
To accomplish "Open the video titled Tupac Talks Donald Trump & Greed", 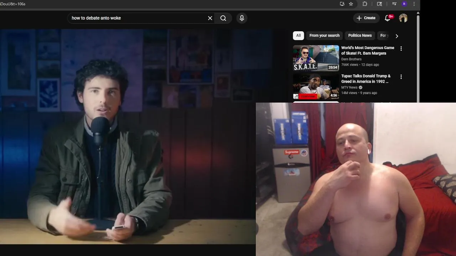I will click(x=366, y=79).
